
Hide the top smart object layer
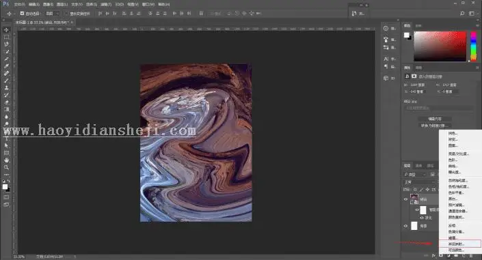tap(405, 199)
